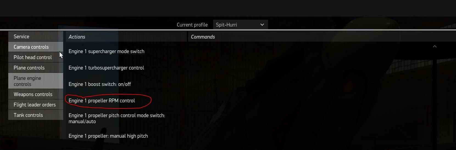Select Engine 1 turbosupercharger control action

[x=106, y=68]
